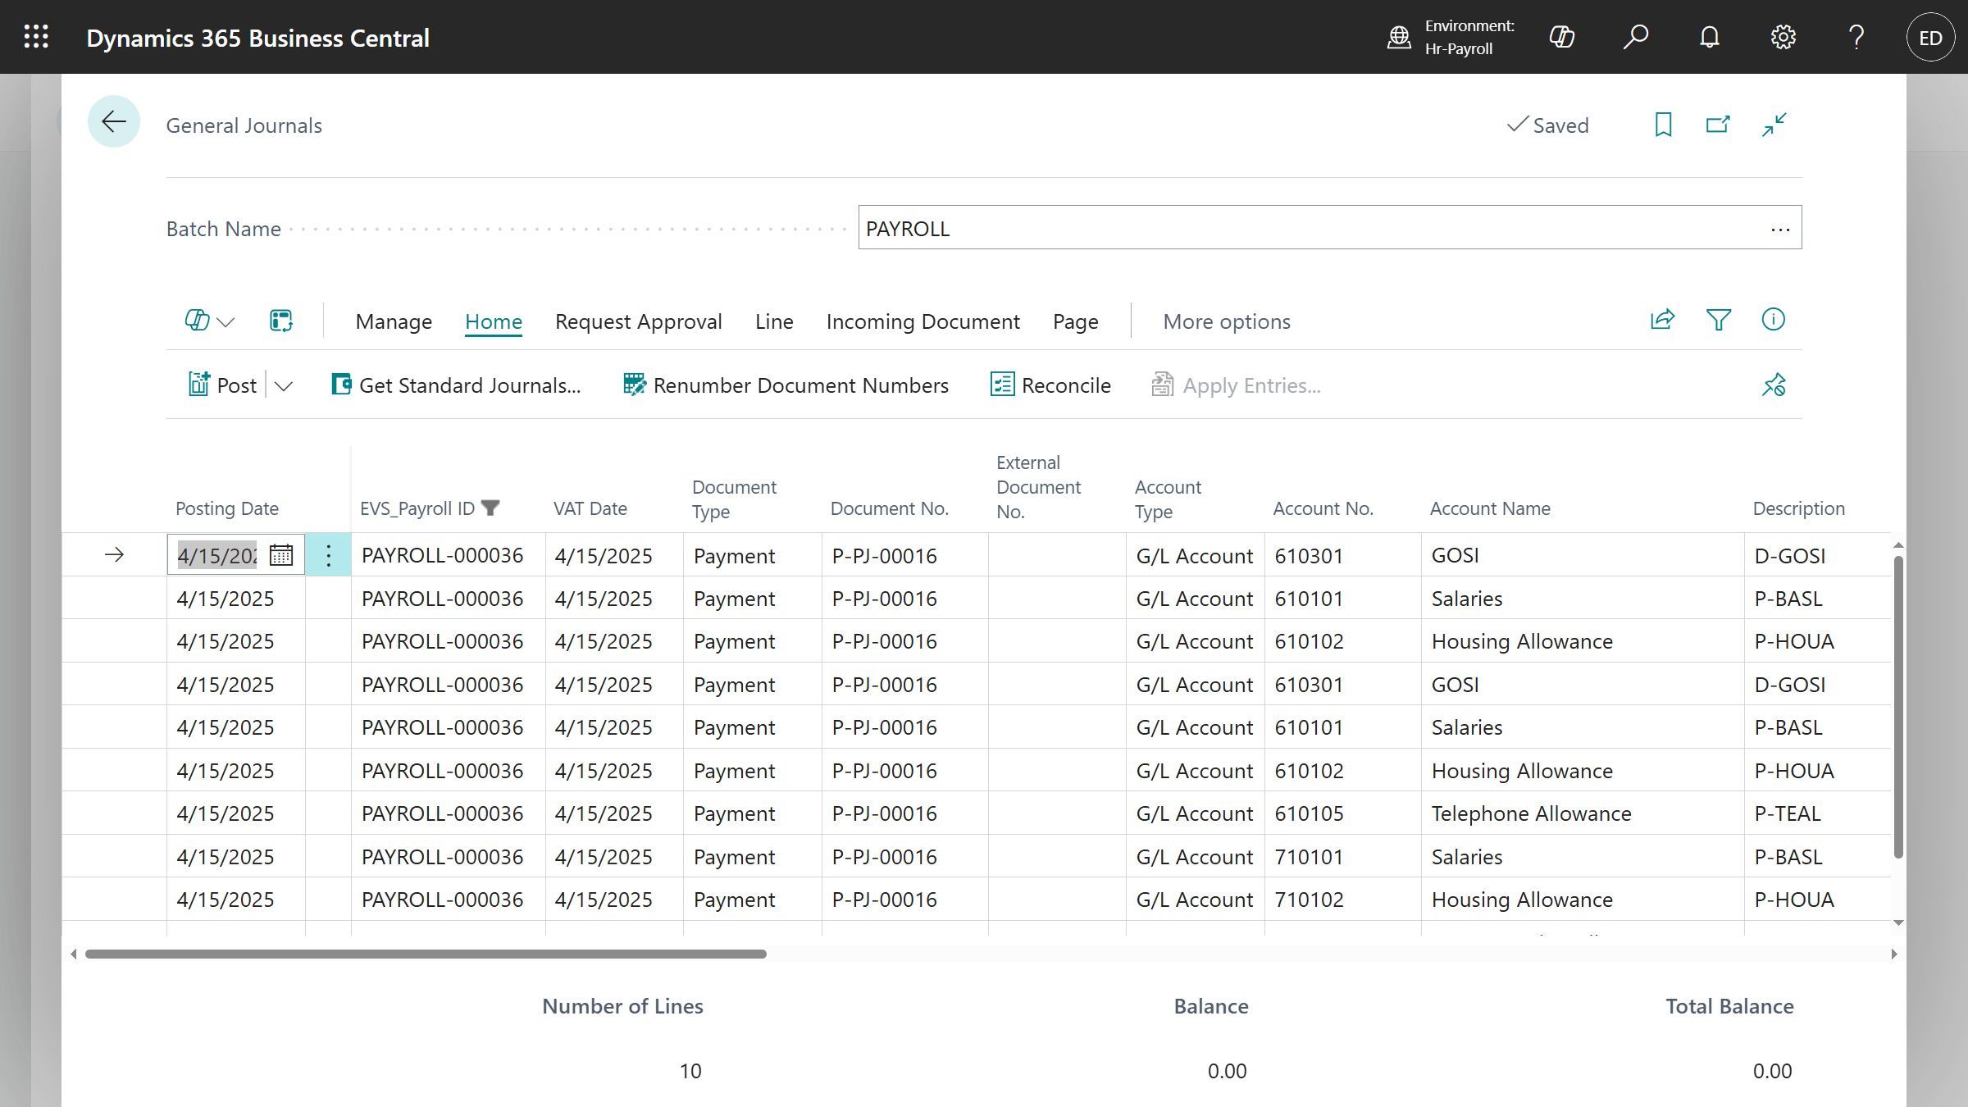This screenshot has width=1968, height=1107.
Task: Switch to the Manage tab
Action: pos(394,321)
